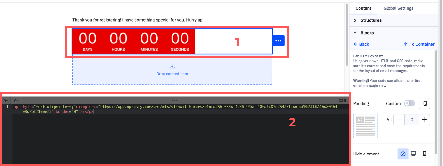This screenshot has width=443, height=166.
Task: Click the Thank you for registering text
Action: pyautogui.click(x=138, y=20)
